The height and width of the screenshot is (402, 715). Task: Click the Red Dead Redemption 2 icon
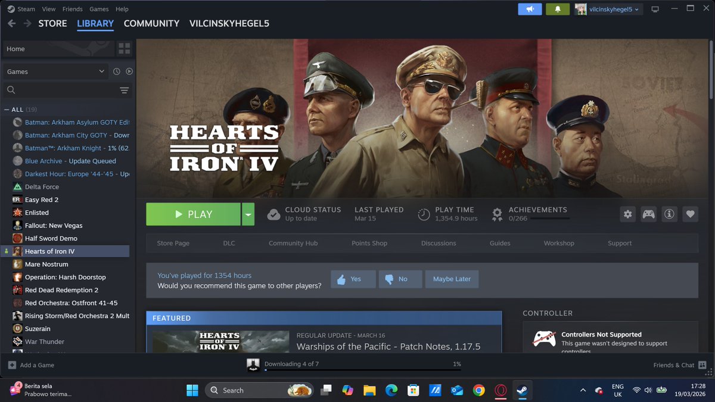coord(17,290)
